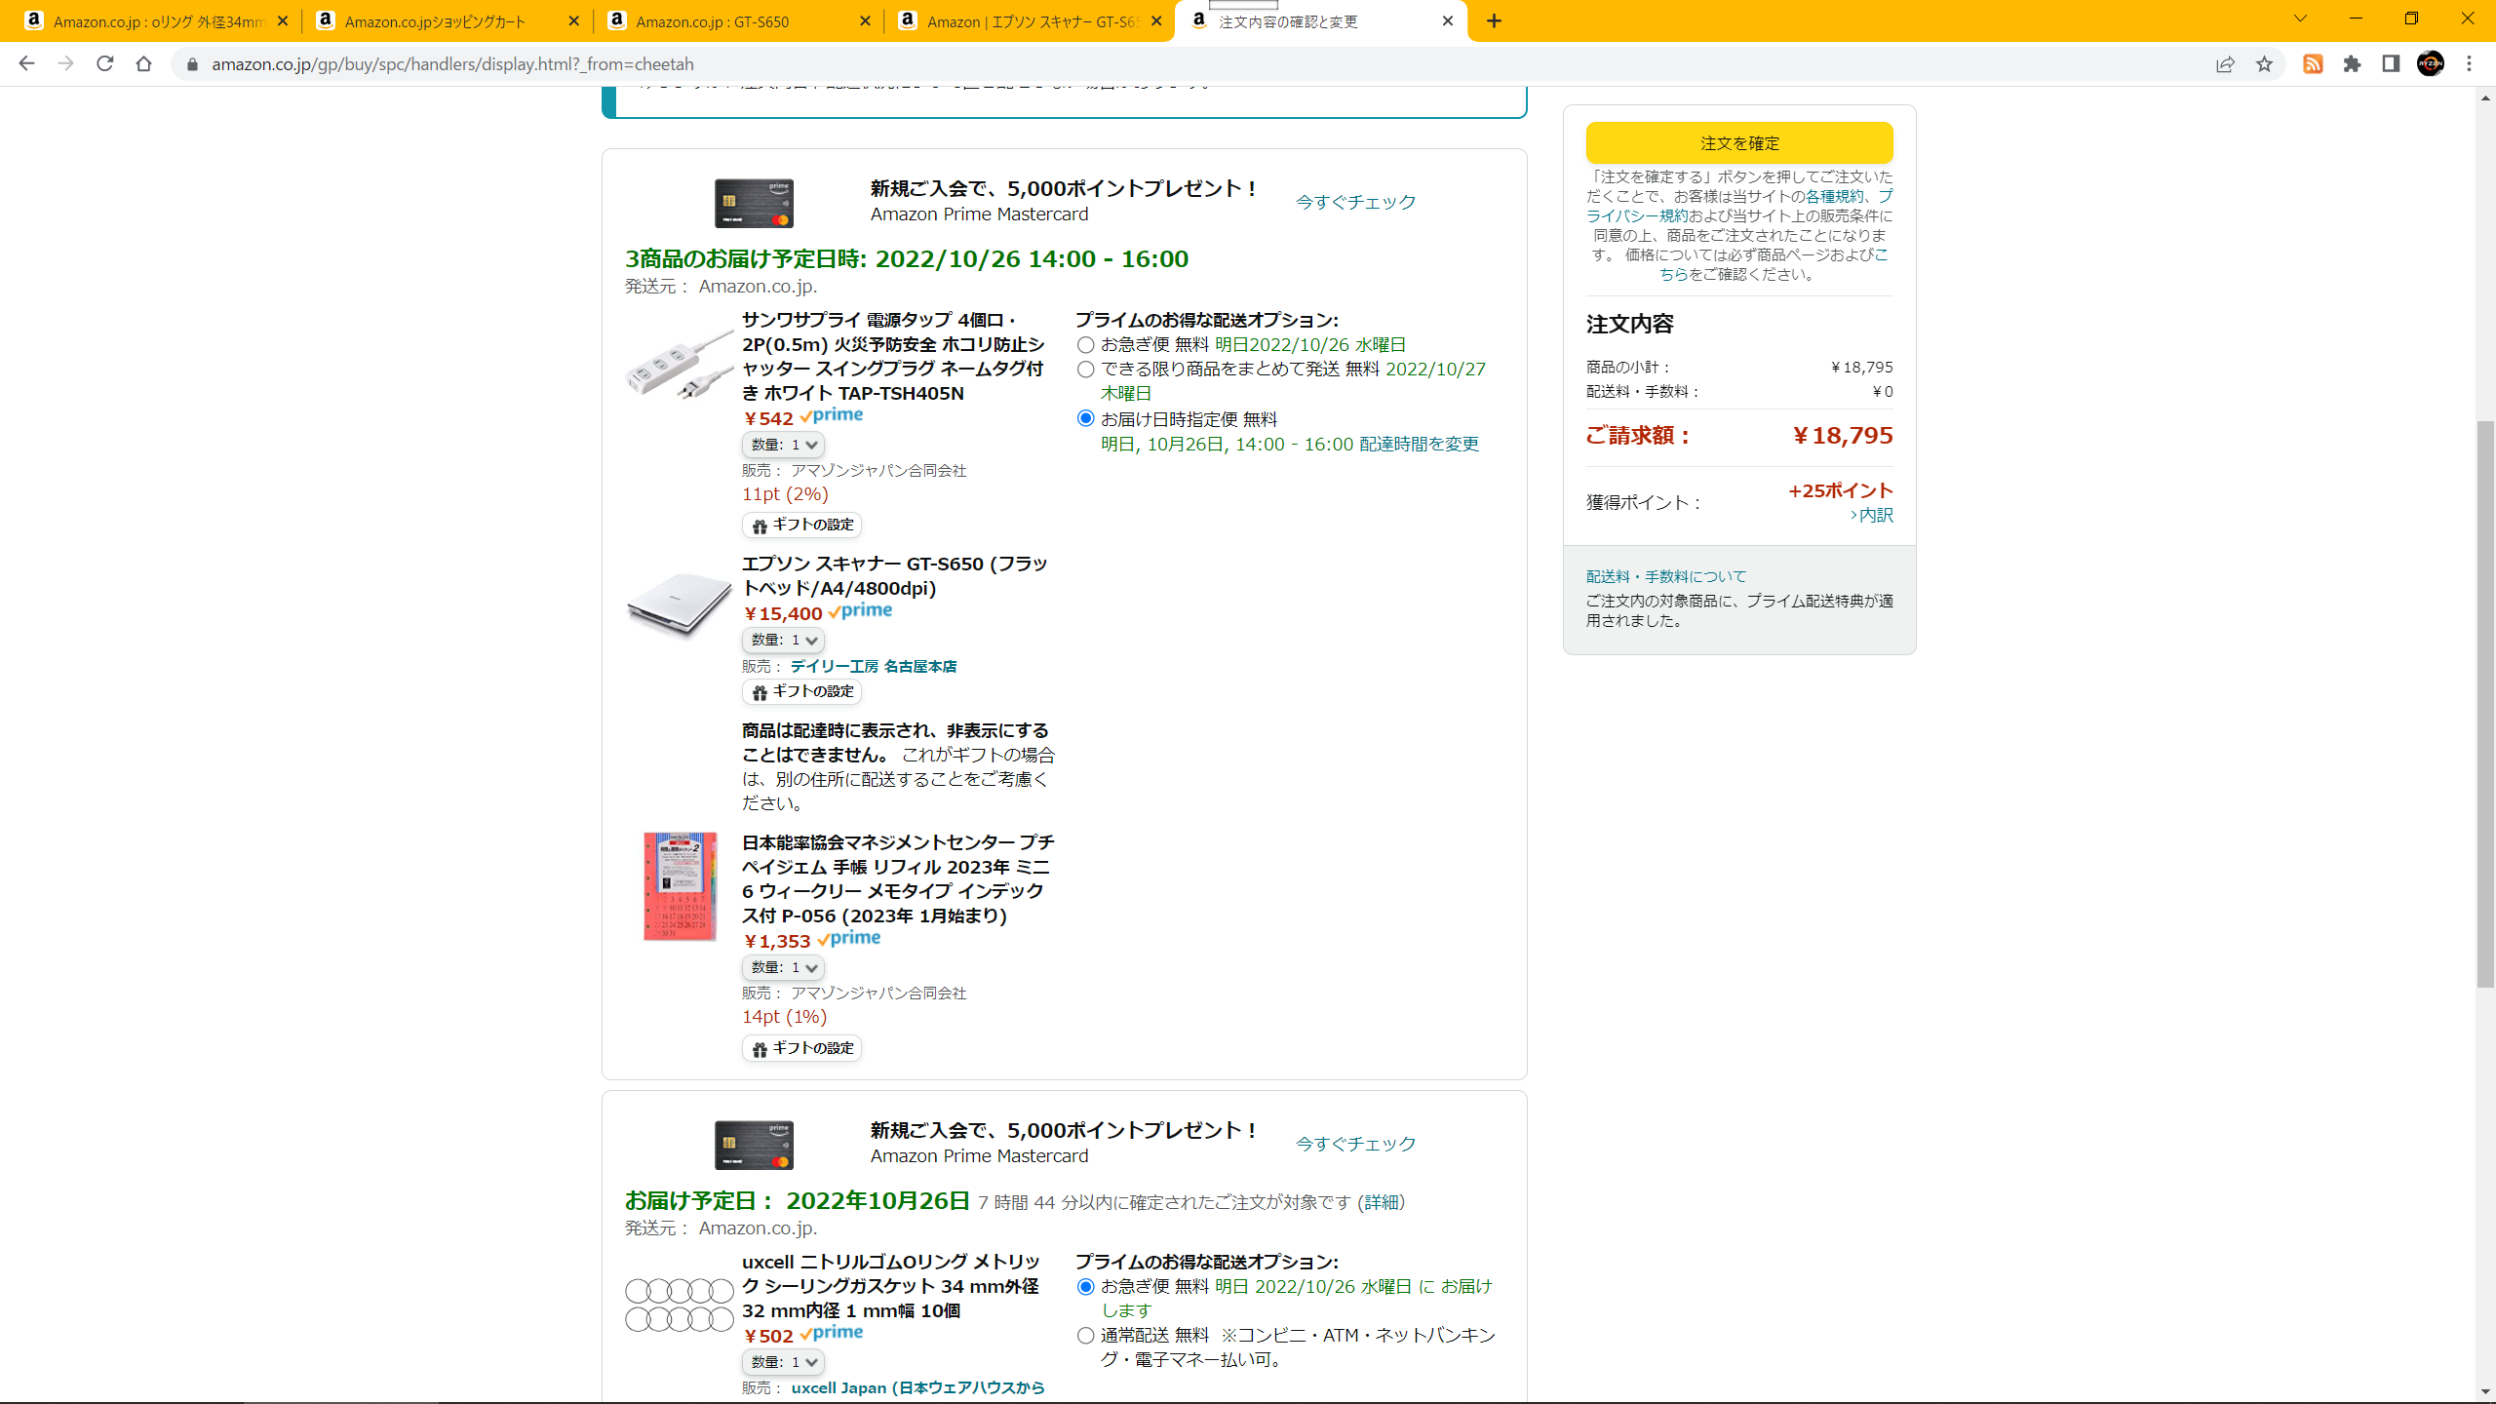Open ギフトの設定 for 手帳 リフィル
This screenshot has width=2496, height=1404.
(801, 1049)
